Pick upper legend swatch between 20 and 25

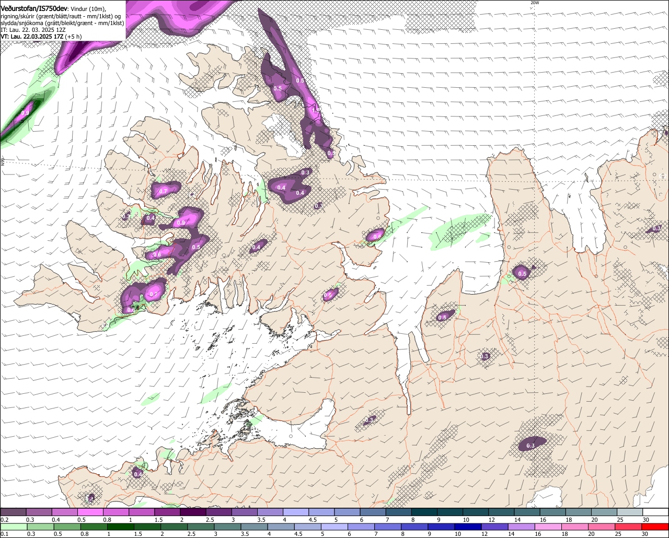tap(604, 512)
